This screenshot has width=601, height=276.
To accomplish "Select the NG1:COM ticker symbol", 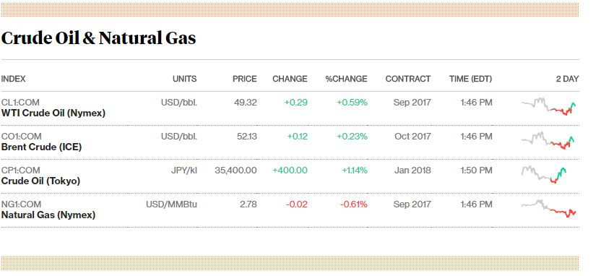I will point(21,204).
